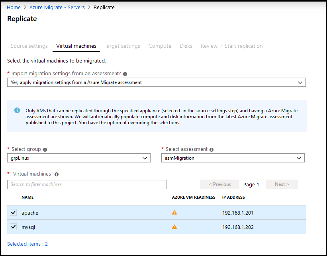Open the Import migration settings dropdown
This screenshot has width=327, height=256.
pyautogui.click(x=157, y=82)
